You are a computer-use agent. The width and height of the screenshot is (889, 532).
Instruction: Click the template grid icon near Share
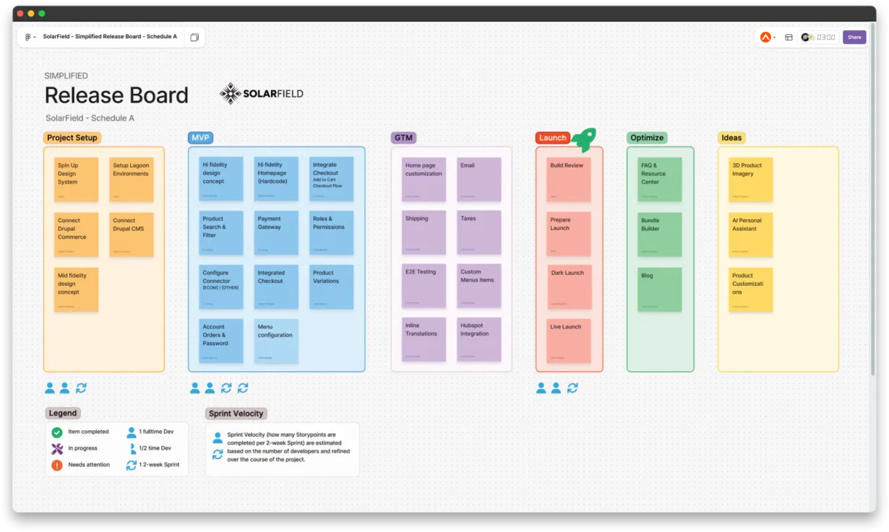789,37
